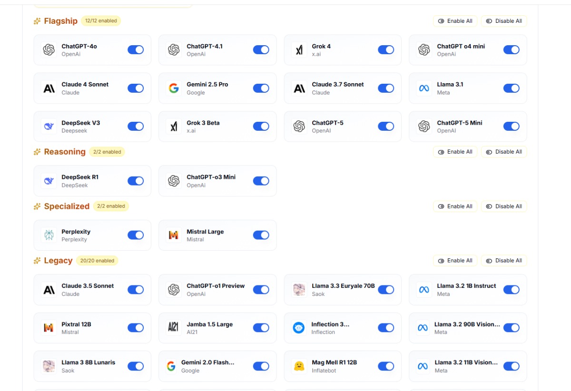Click Disable All in the Legacy section
Image resolution: width=571 pixels, height=391 pixels.
pos(504,261)
